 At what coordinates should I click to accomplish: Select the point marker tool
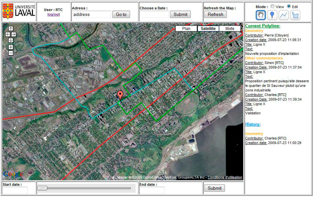point(272,15)
